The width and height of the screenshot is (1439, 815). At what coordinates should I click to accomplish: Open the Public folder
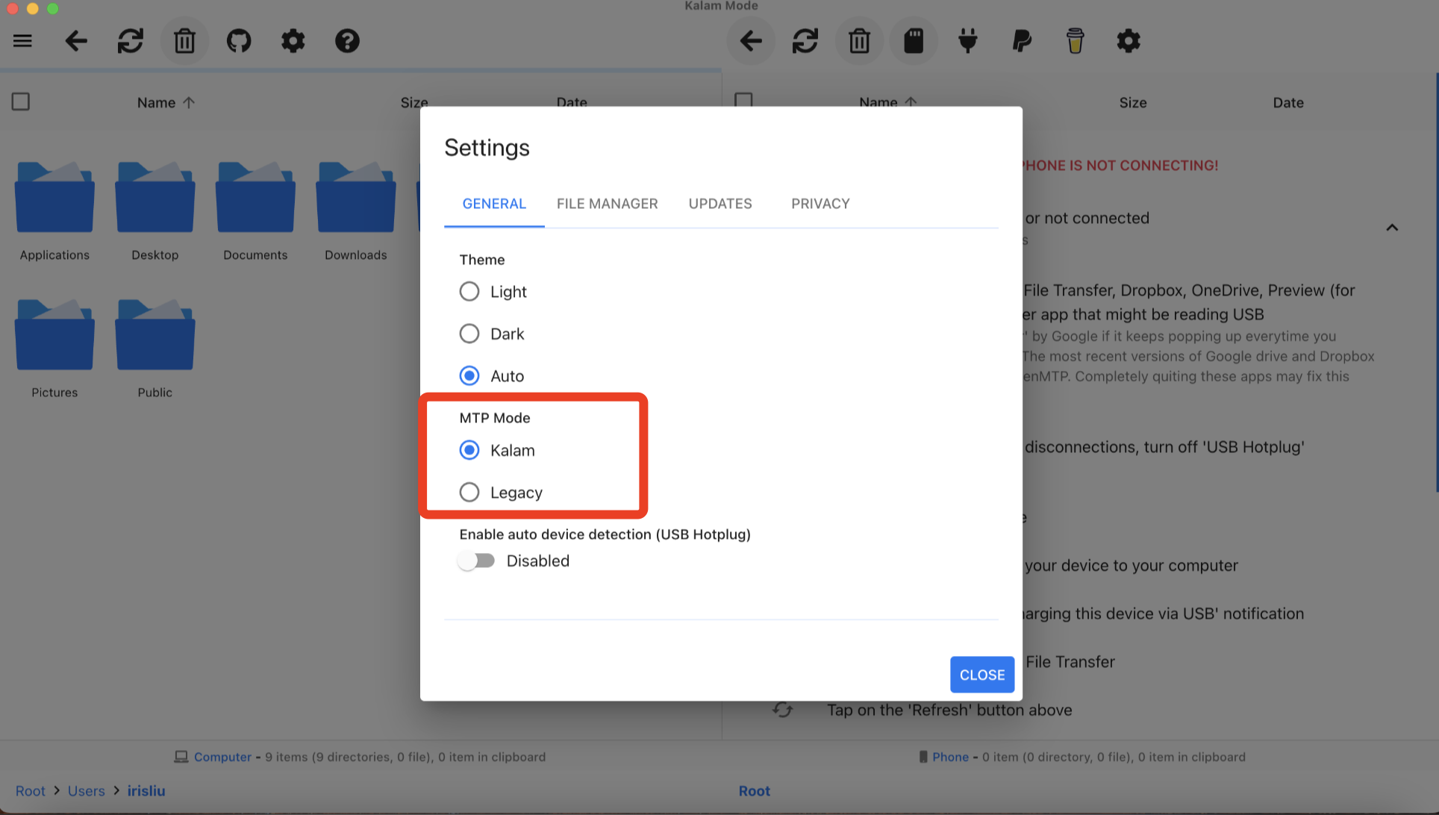pyautogui.click(x=155, y=348)
